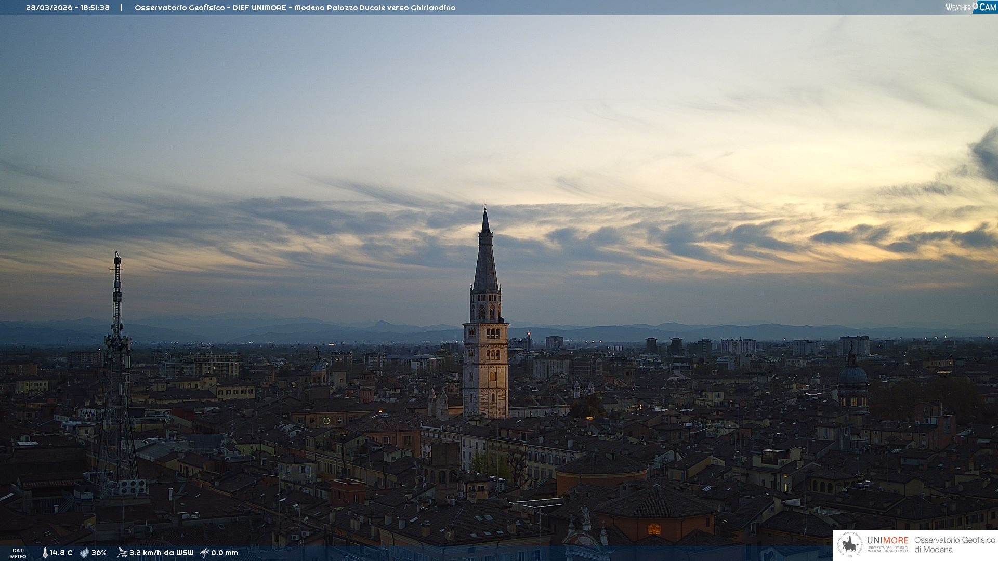Click the Osservatorio Geofisico camera title text
Viewport: 998px width, 561px height.
[x=295, y=8]
